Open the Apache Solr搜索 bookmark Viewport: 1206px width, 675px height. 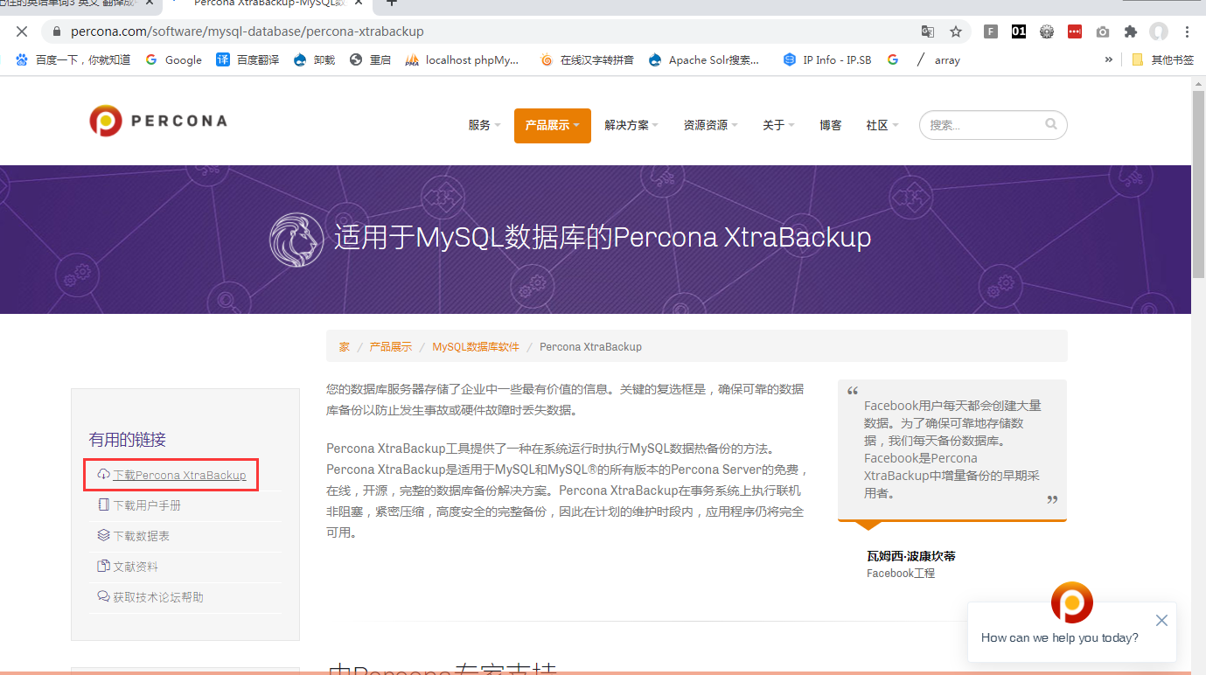[x=704, y=59]
